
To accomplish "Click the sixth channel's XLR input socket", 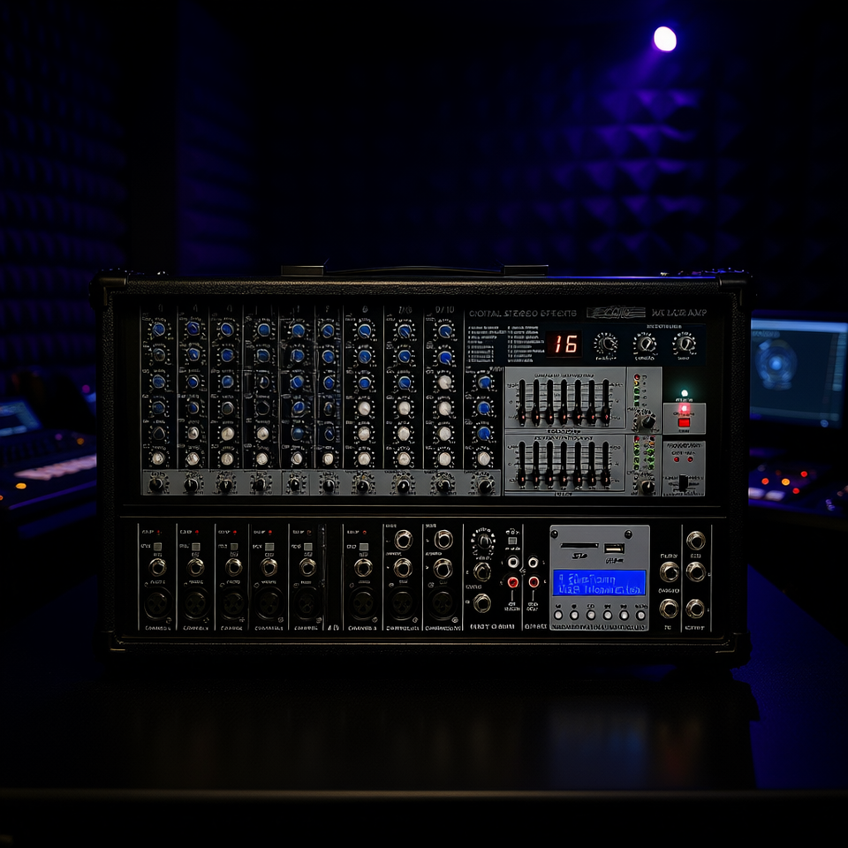I will click(x=363, y=602).
